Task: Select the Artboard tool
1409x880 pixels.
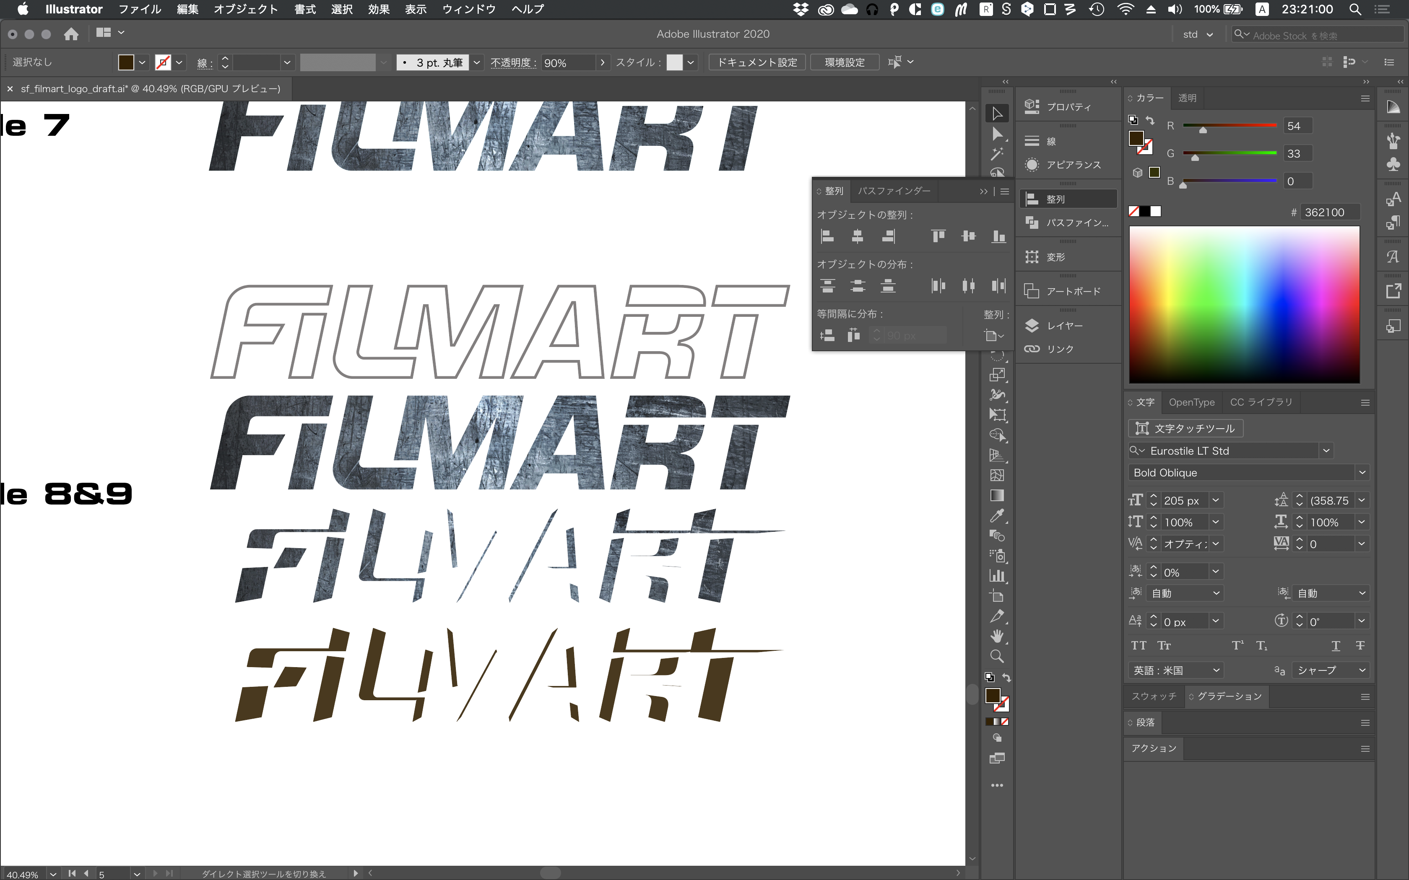Action: coord(997,596)
